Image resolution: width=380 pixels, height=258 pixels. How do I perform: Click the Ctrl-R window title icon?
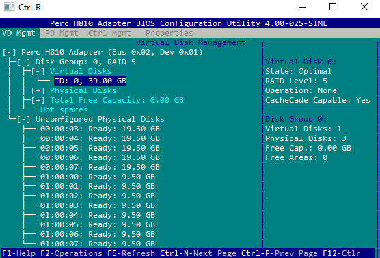[x=10, y=7]
